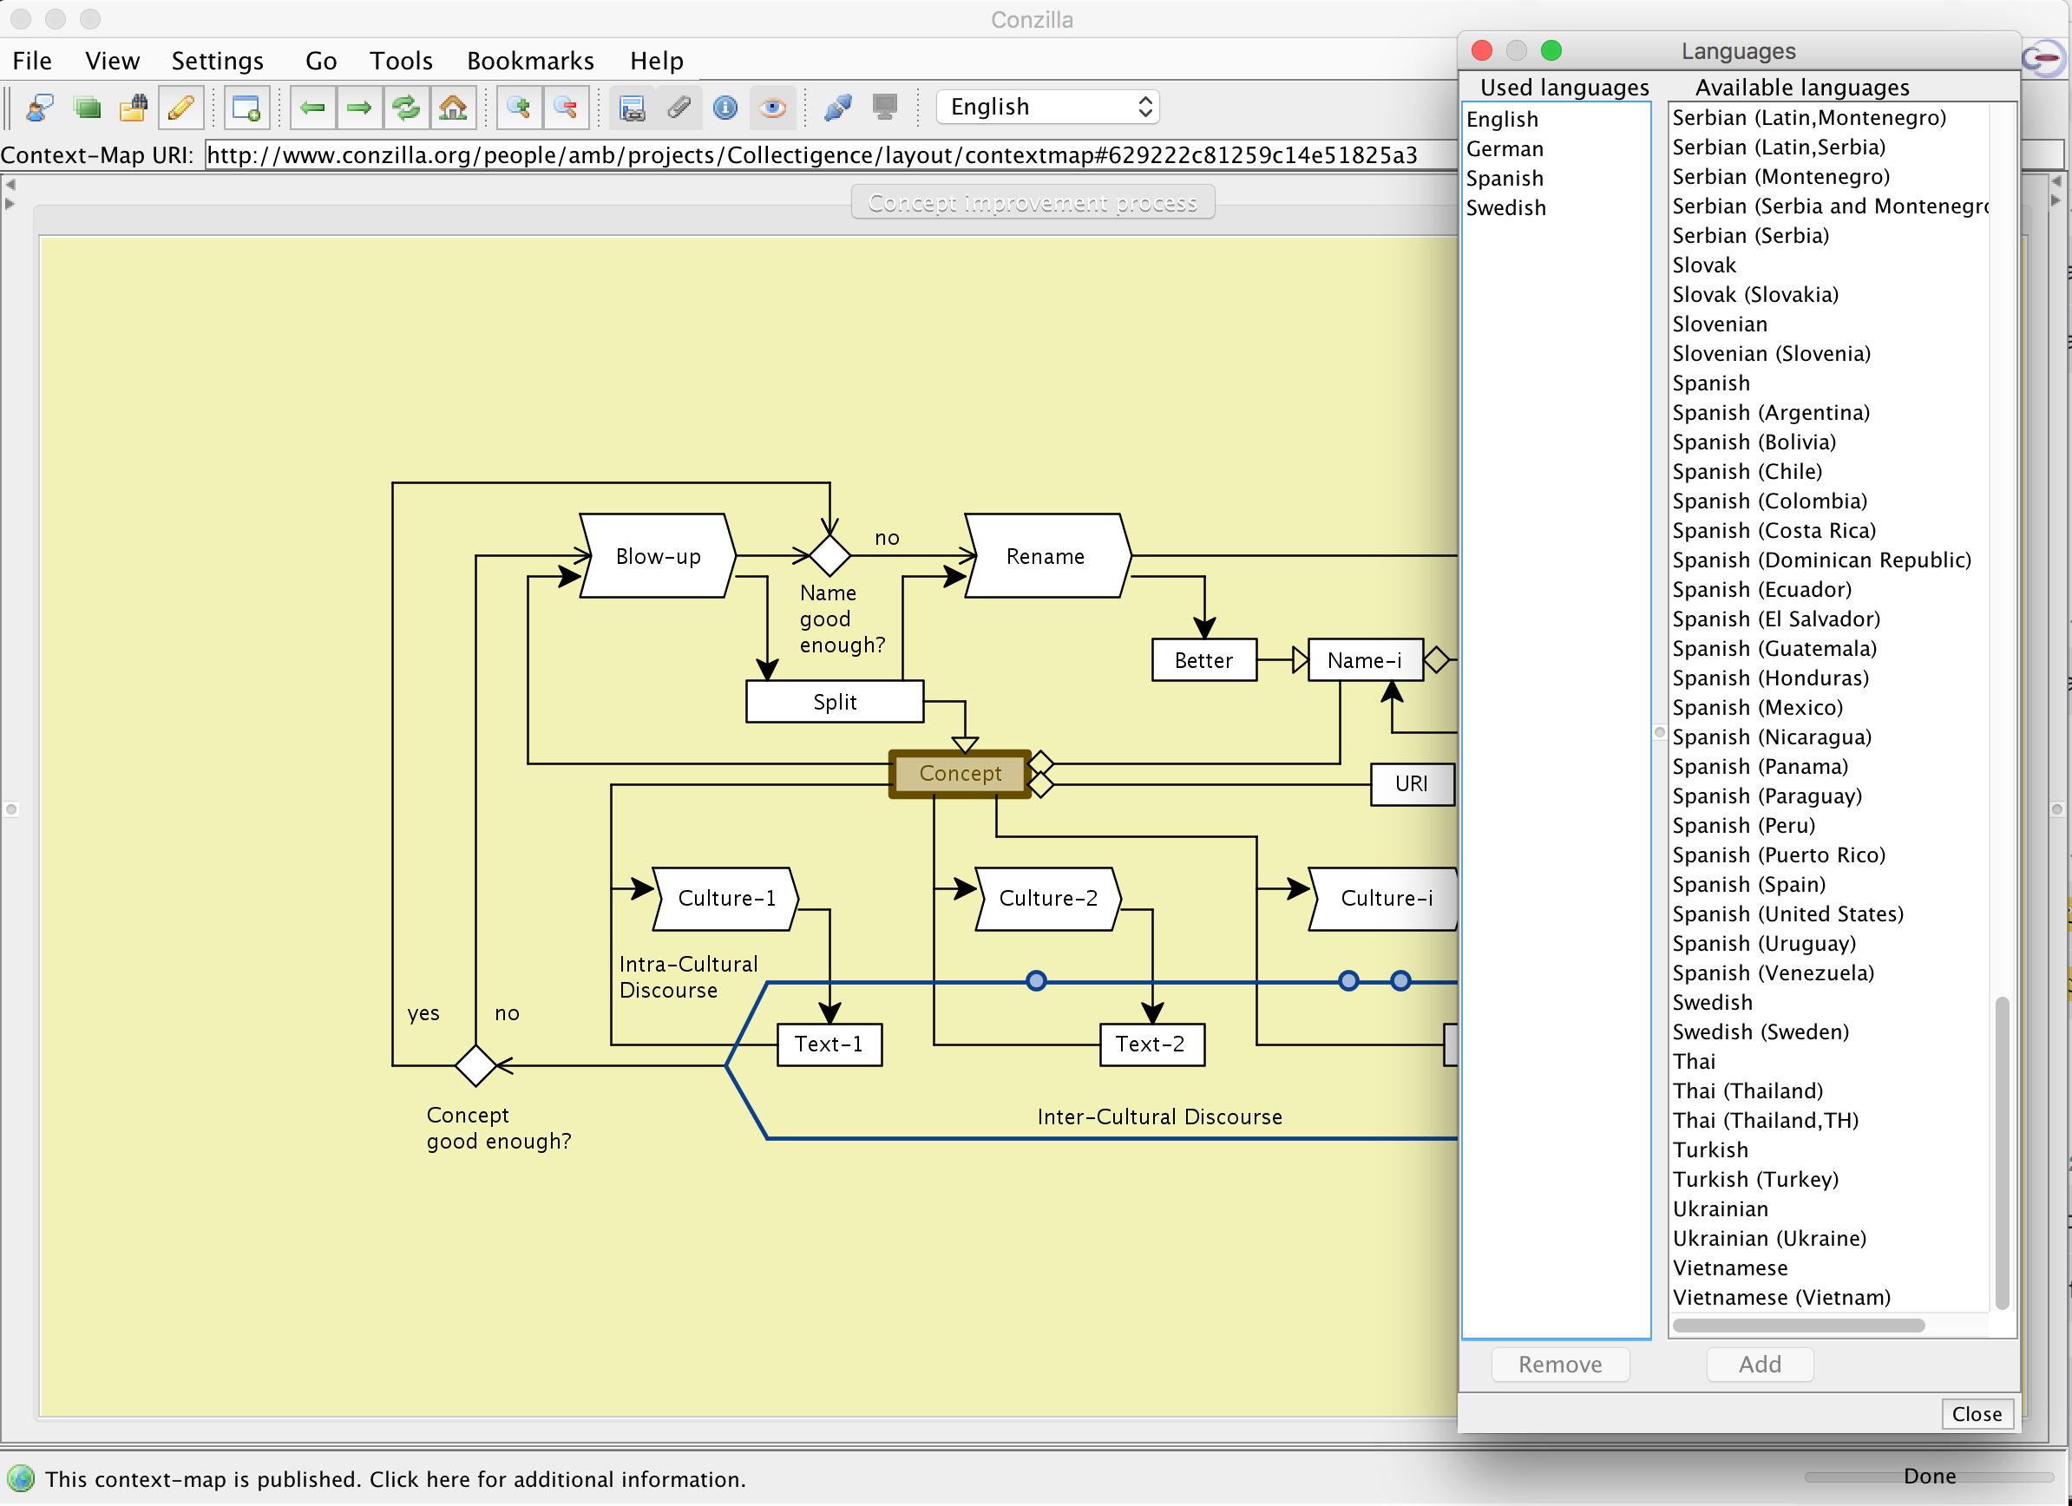
Task: Click the Add language button
Action: click(1759, 1364)
